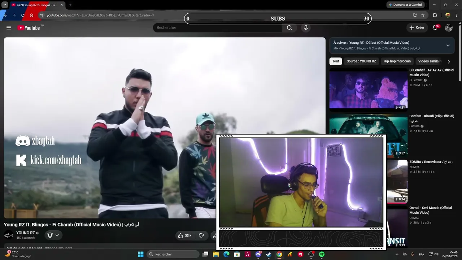Open File Explorer from the taskbar
The width and height of the screenshot is (462, 260).
(216, 255)
